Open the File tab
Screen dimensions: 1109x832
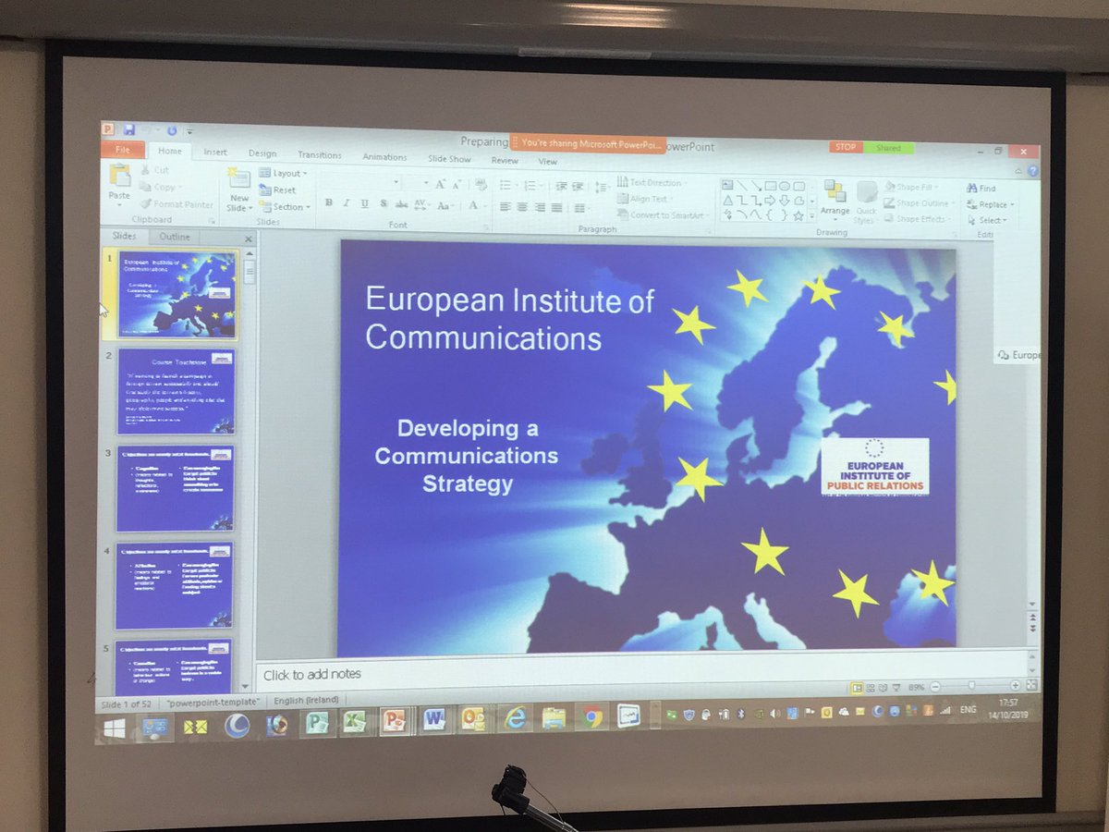(123, 151)
